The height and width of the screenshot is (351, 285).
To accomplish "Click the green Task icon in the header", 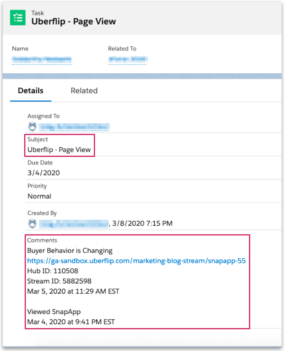I will click(x=18, y=18).
